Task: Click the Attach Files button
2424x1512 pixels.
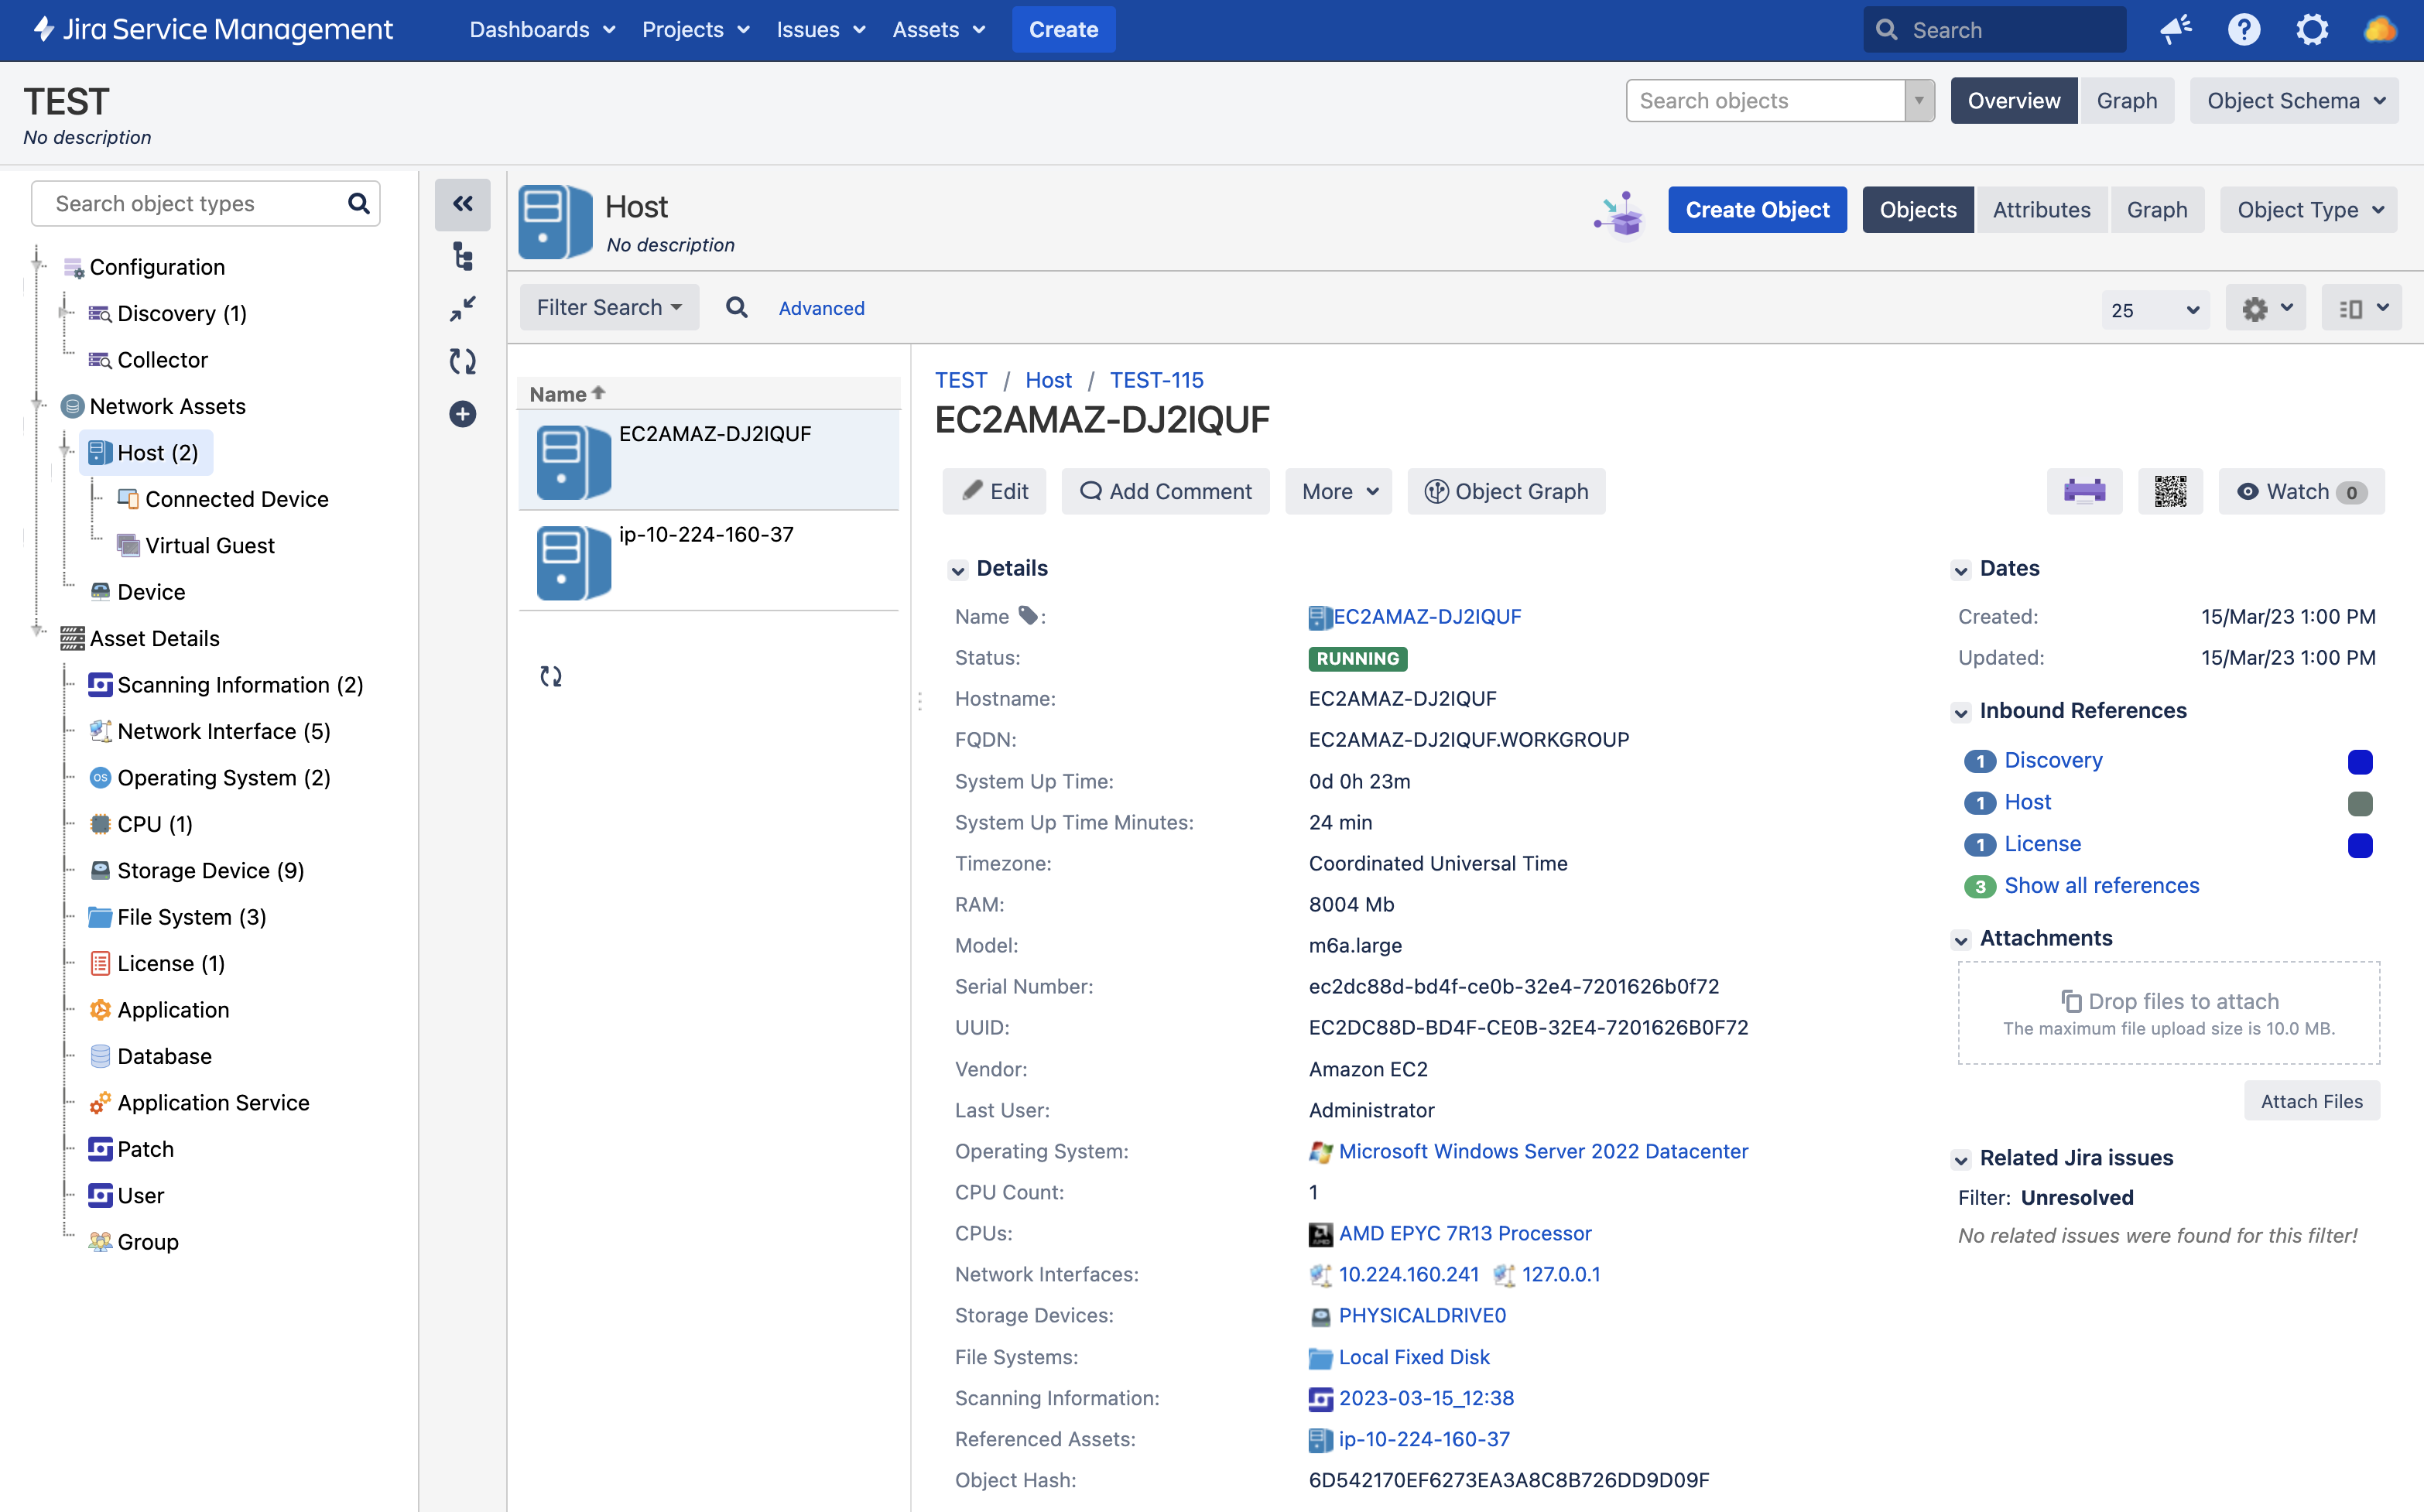Action: [2312, 1101]
